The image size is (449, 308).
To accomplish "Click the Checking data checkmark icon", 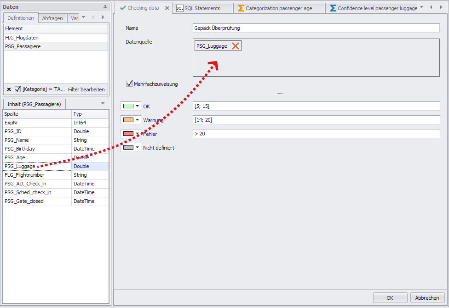I will coord(123,8).
